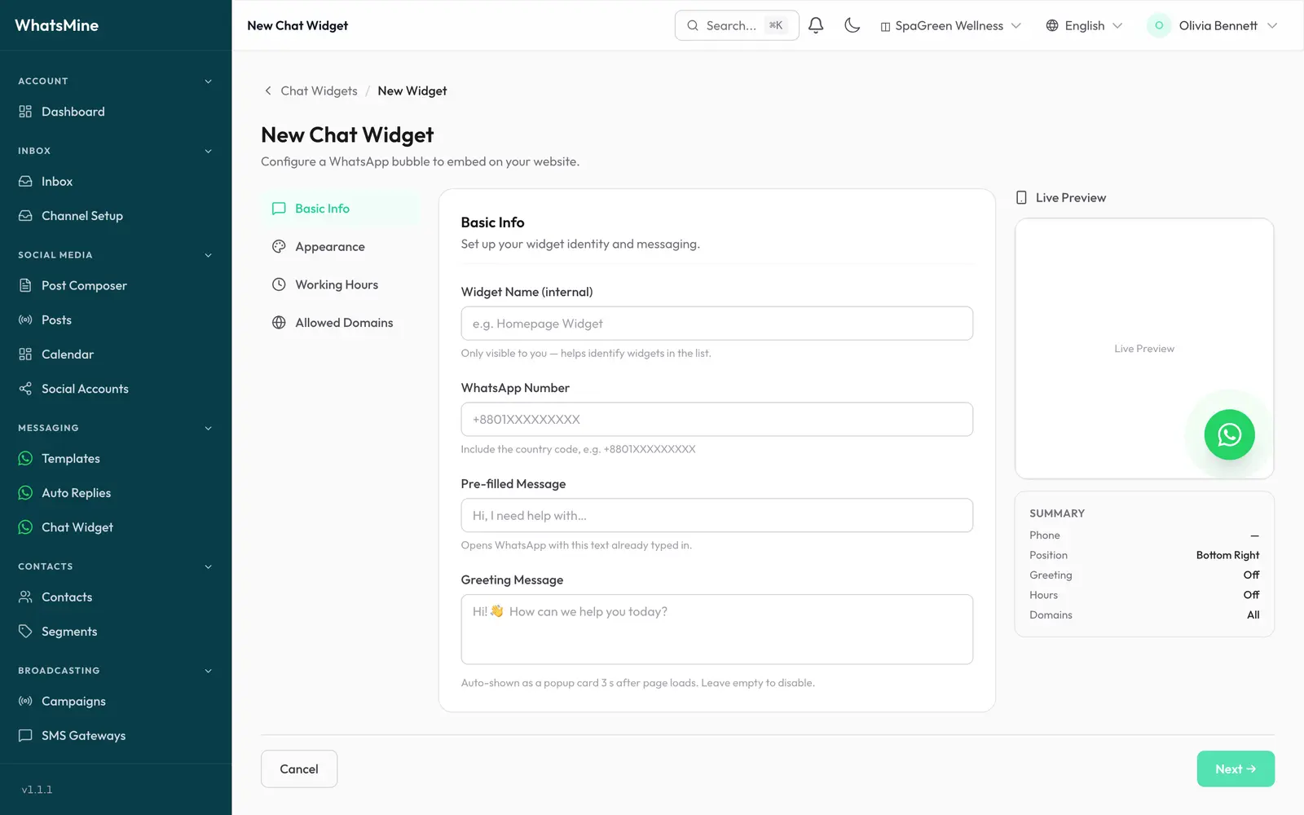This screenshot has height=815, width=1304.
Task: Click the Campaigns broadcast icon
Action: [25, 702]
